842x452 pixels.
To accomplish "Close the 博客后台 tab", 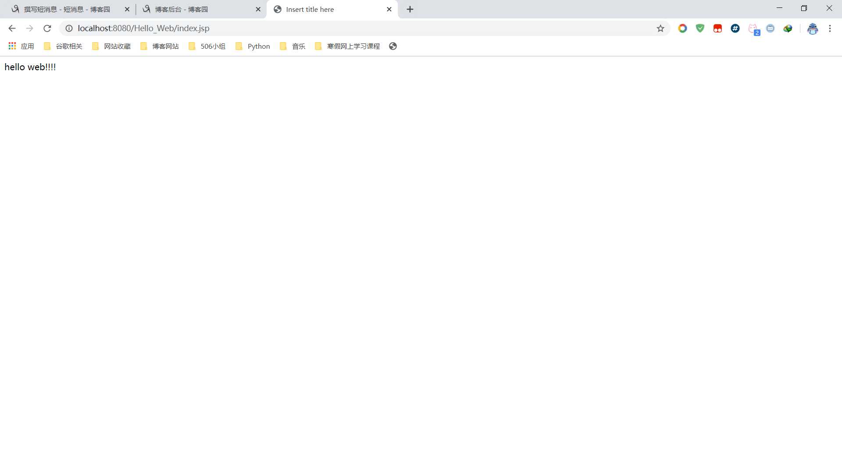I will (x=258, y=9).
